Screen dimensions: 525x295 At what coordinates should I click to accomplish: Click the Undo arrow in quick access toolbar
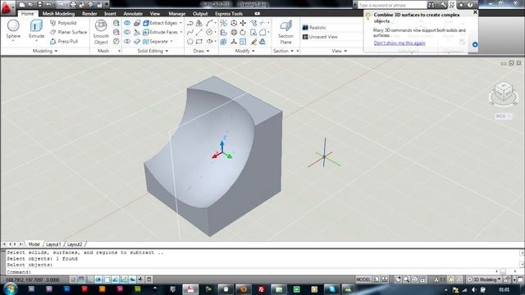[x=48, y=4]
